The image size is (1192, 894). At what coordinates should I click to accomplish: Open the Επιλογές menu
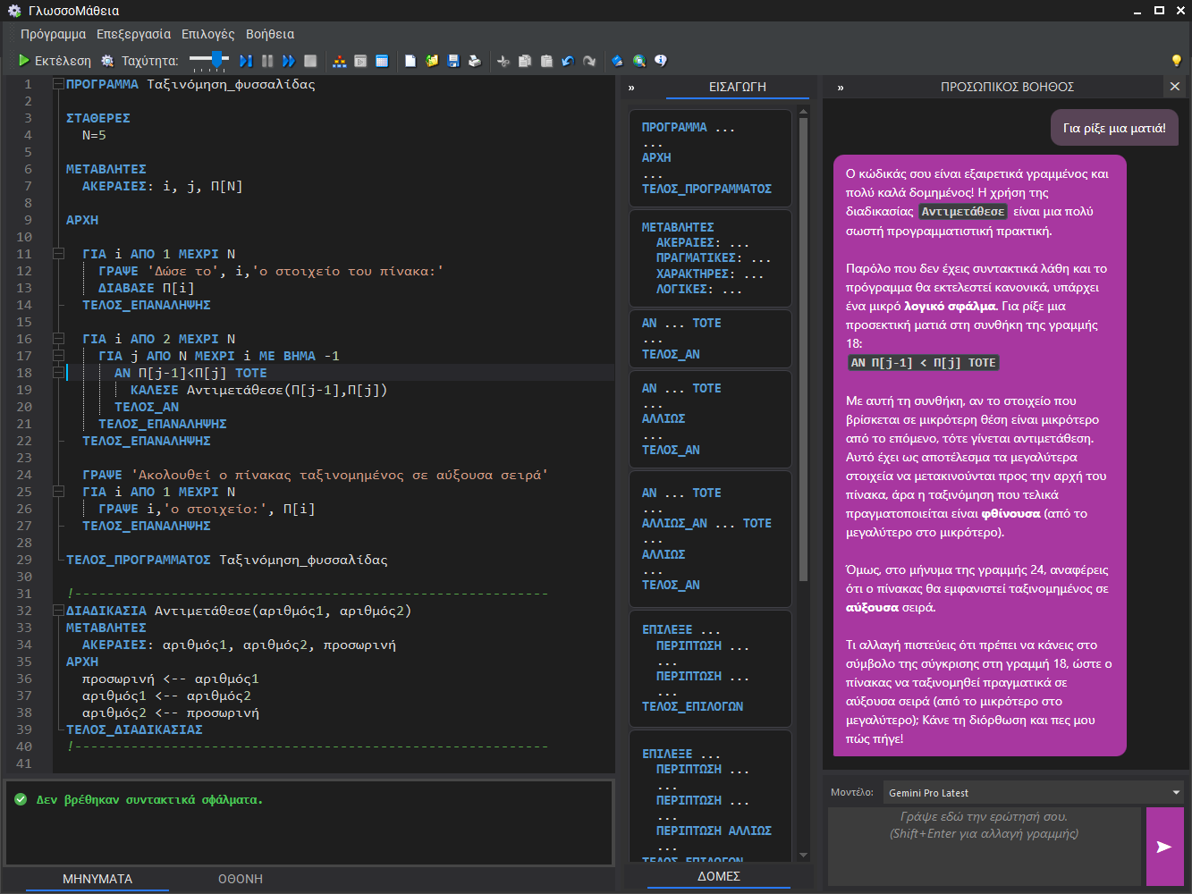click(208, 34)
